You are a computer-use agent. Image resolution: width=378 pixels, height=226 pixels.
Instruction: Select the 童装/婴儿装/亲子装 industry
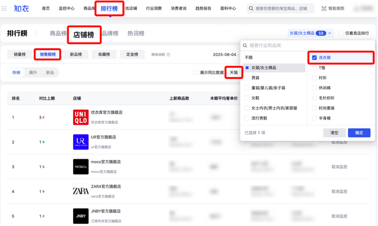point(247,88)
